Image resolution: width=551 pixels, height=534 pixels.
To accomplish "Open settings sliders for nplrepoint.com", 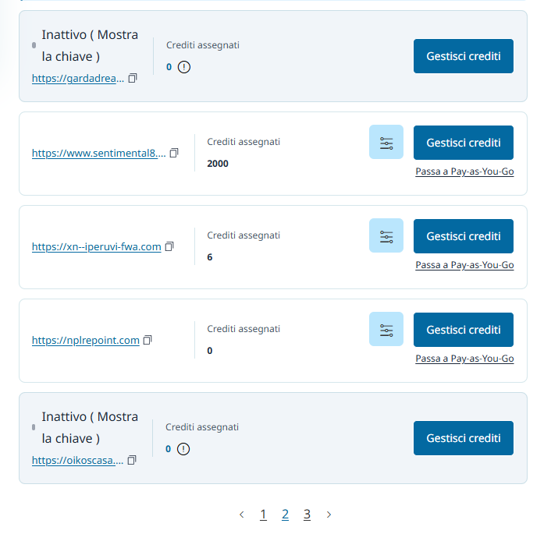I will tap(386, 330).
